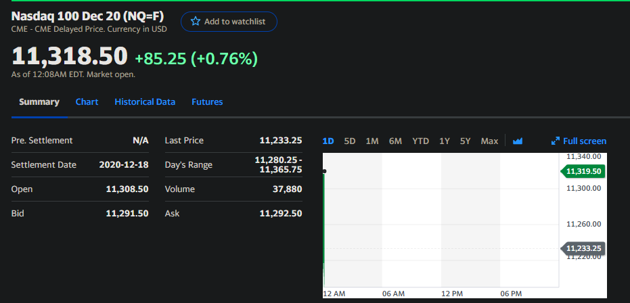Image resolution: width=630 pixels, height=303 pixels.
Task: Open the chart in Full screen
Action: [579, 141]
